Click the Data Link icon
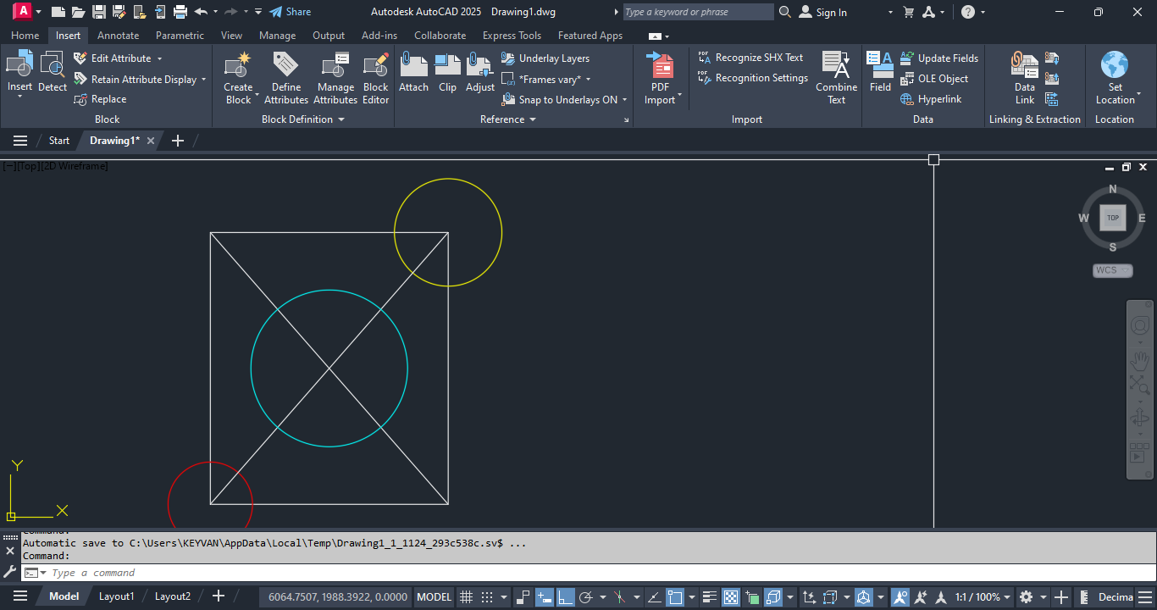The image size is (1157, 610). coord(1024,65)
